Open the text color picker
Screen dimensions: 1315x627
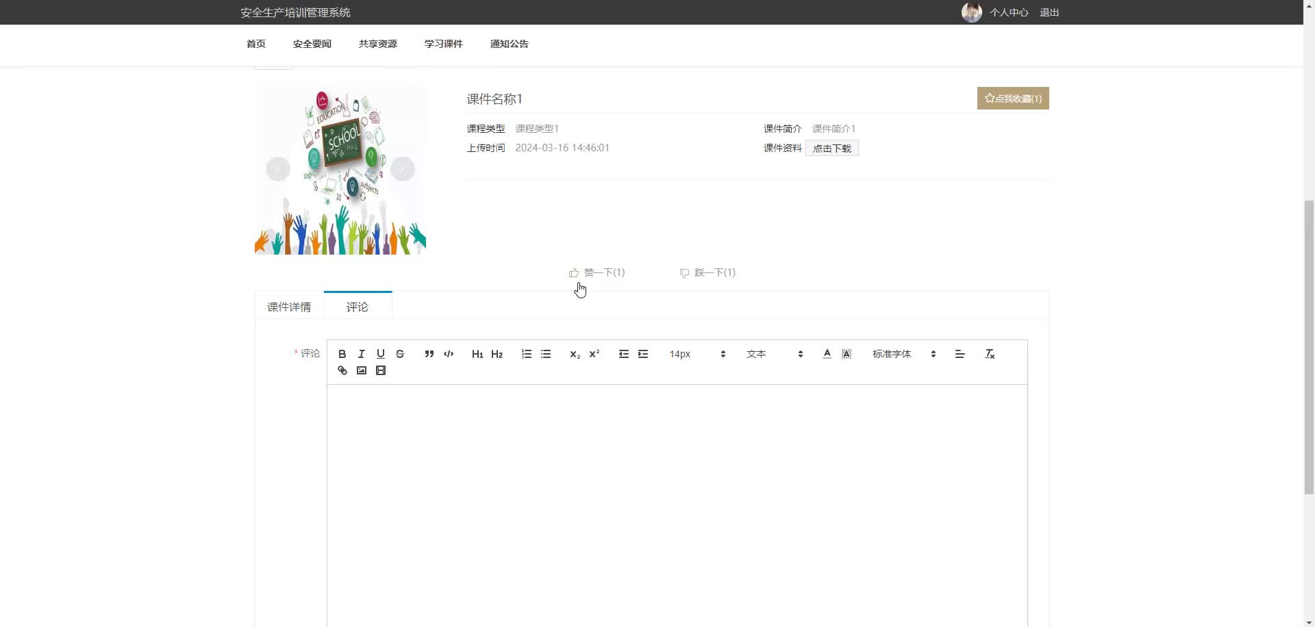coord(827,354)
